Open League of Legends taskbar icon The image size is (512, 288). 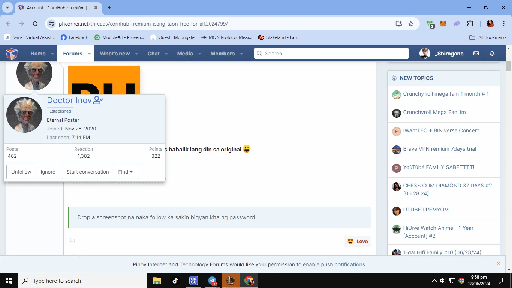pyautogui.click(x=231, y=280)
